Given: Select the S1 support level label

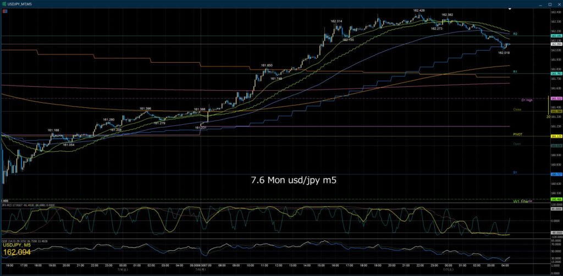Looking at the screenshot, I should click(x=515, y=173).
